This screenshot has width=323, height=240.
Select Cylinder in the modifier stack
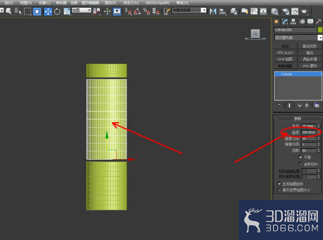(298, 74)
